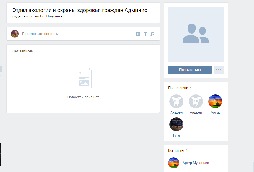The width and height of the screenshot is (254, 172).
Task: Click user avatar beside Предложите новость
Action: [15, 34]
